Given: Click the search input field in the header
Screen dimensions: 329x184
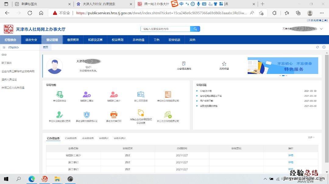Looking at the screenshot, I should pos(165,29).
